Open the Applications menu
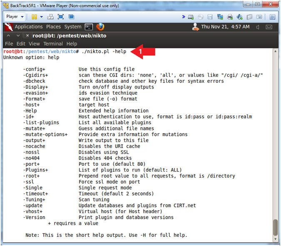281x246 pixels. [x=29, y=27]
